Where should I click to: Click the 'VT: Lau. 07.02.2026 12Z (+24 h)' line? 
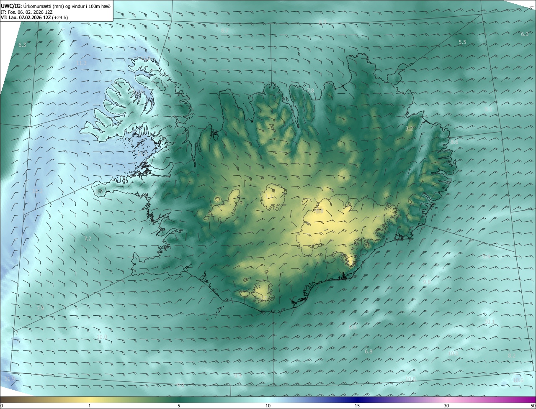click(34, 18)
